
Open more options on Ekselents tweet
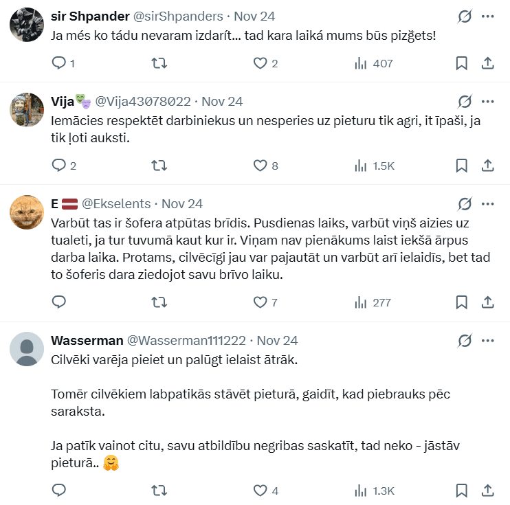[488, 204]
